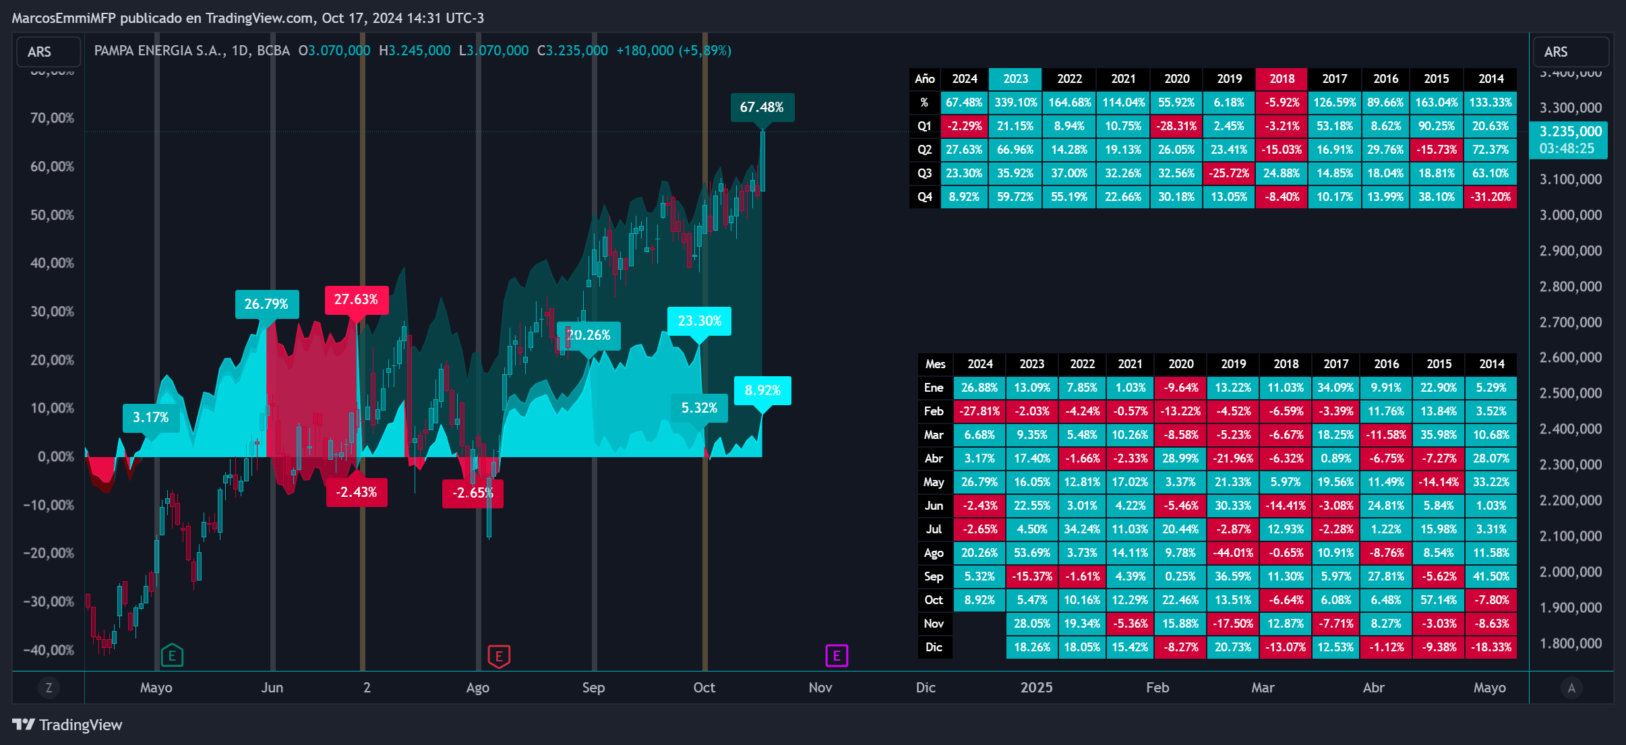
Task: Click the 163.04% cell for 2015
Action: click(x=1437, y=102)
